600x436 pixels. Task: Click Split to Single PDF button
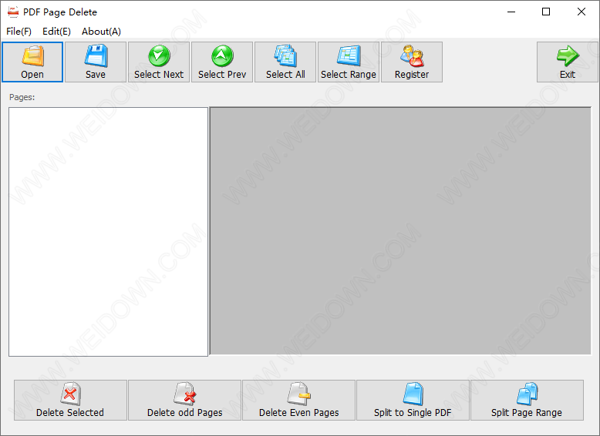point(413,400)
